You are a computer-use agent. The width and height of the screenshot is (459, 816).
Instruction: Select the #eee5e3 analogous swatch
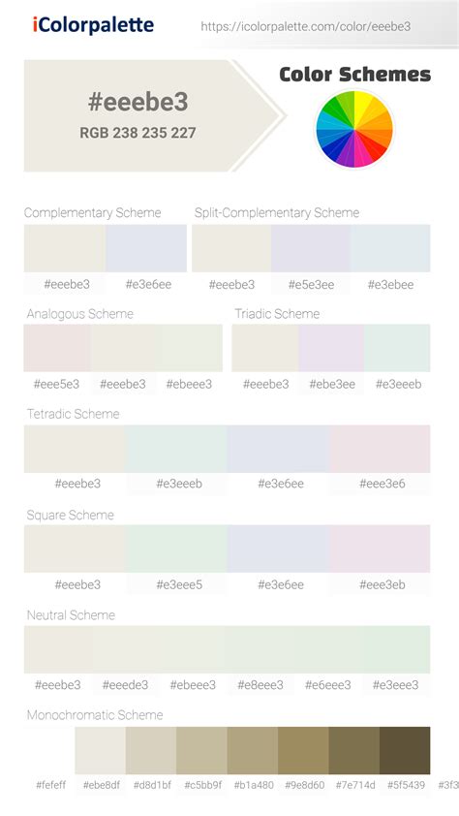click(57, 348)
